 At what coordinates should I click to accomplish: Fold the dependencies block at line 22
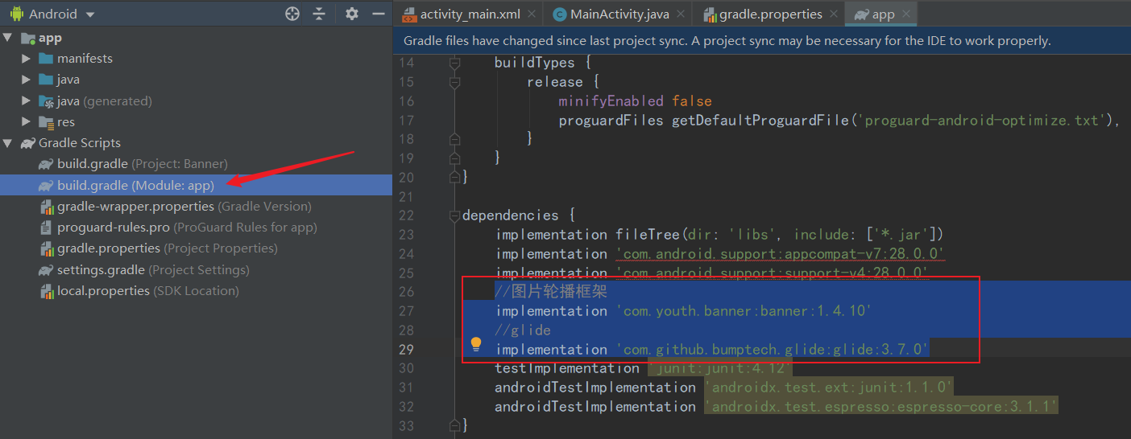tap(454, 215)
